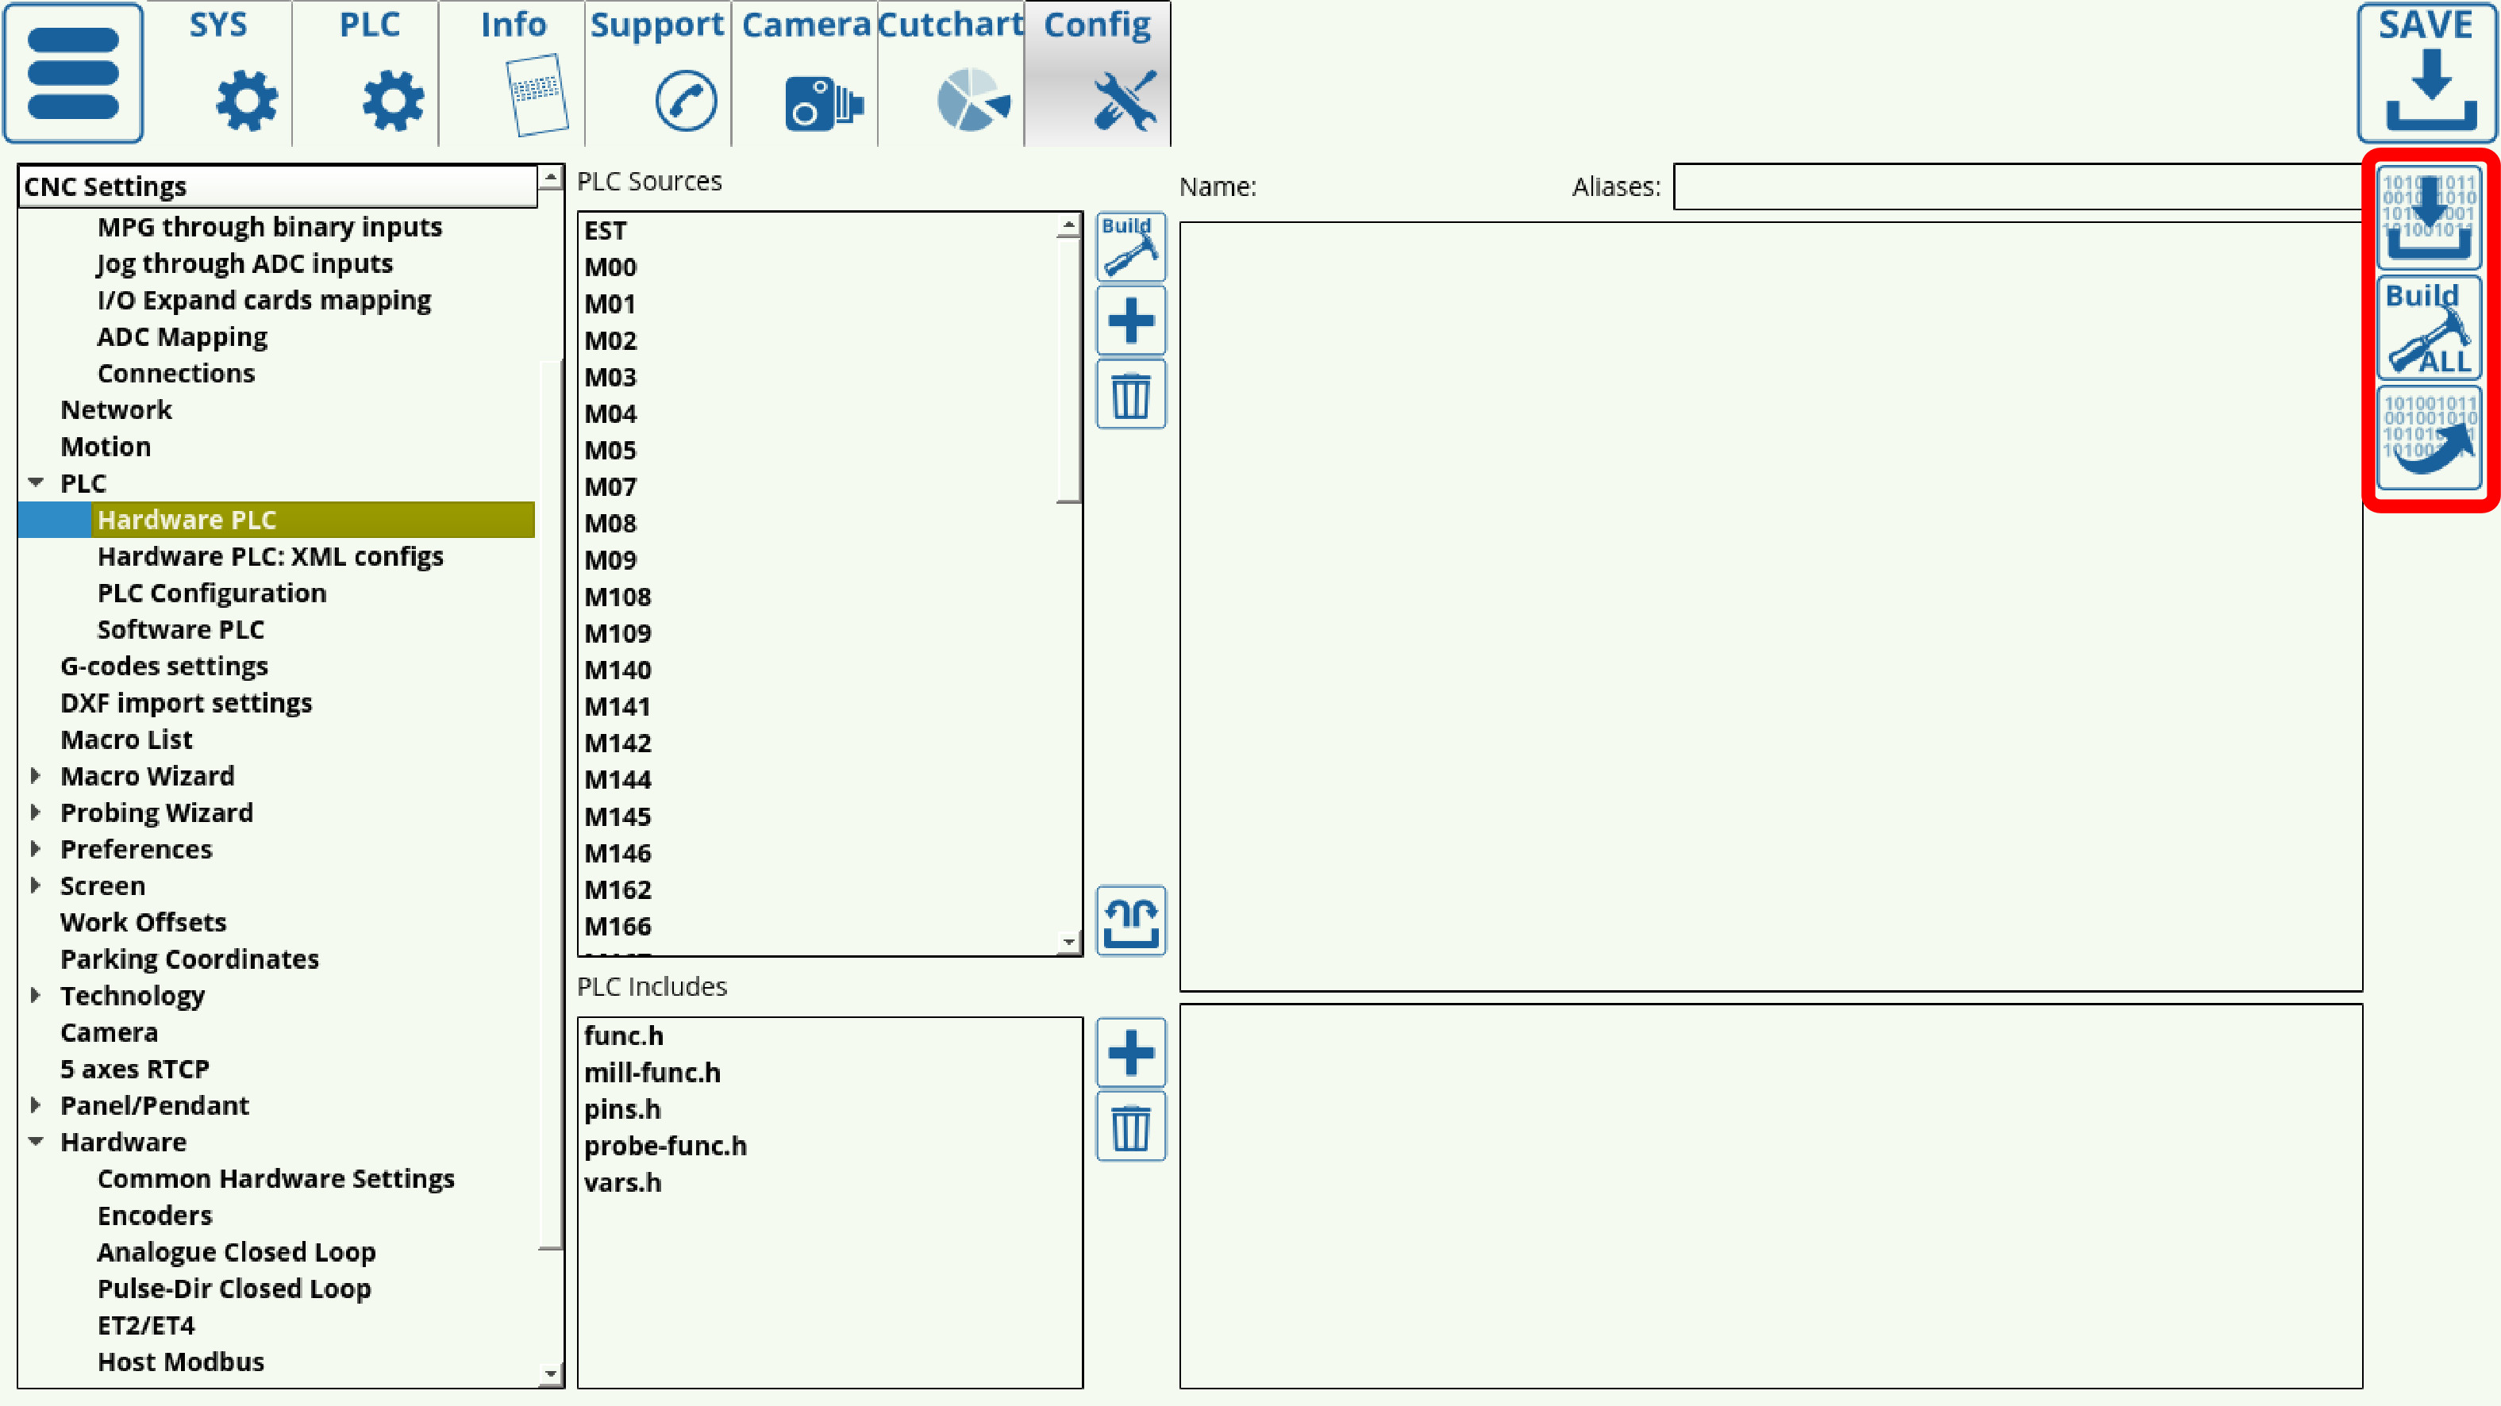Click the binary download icon in the red-boxed area
2501x1406 pixels.
click(x=2426, y=217)
